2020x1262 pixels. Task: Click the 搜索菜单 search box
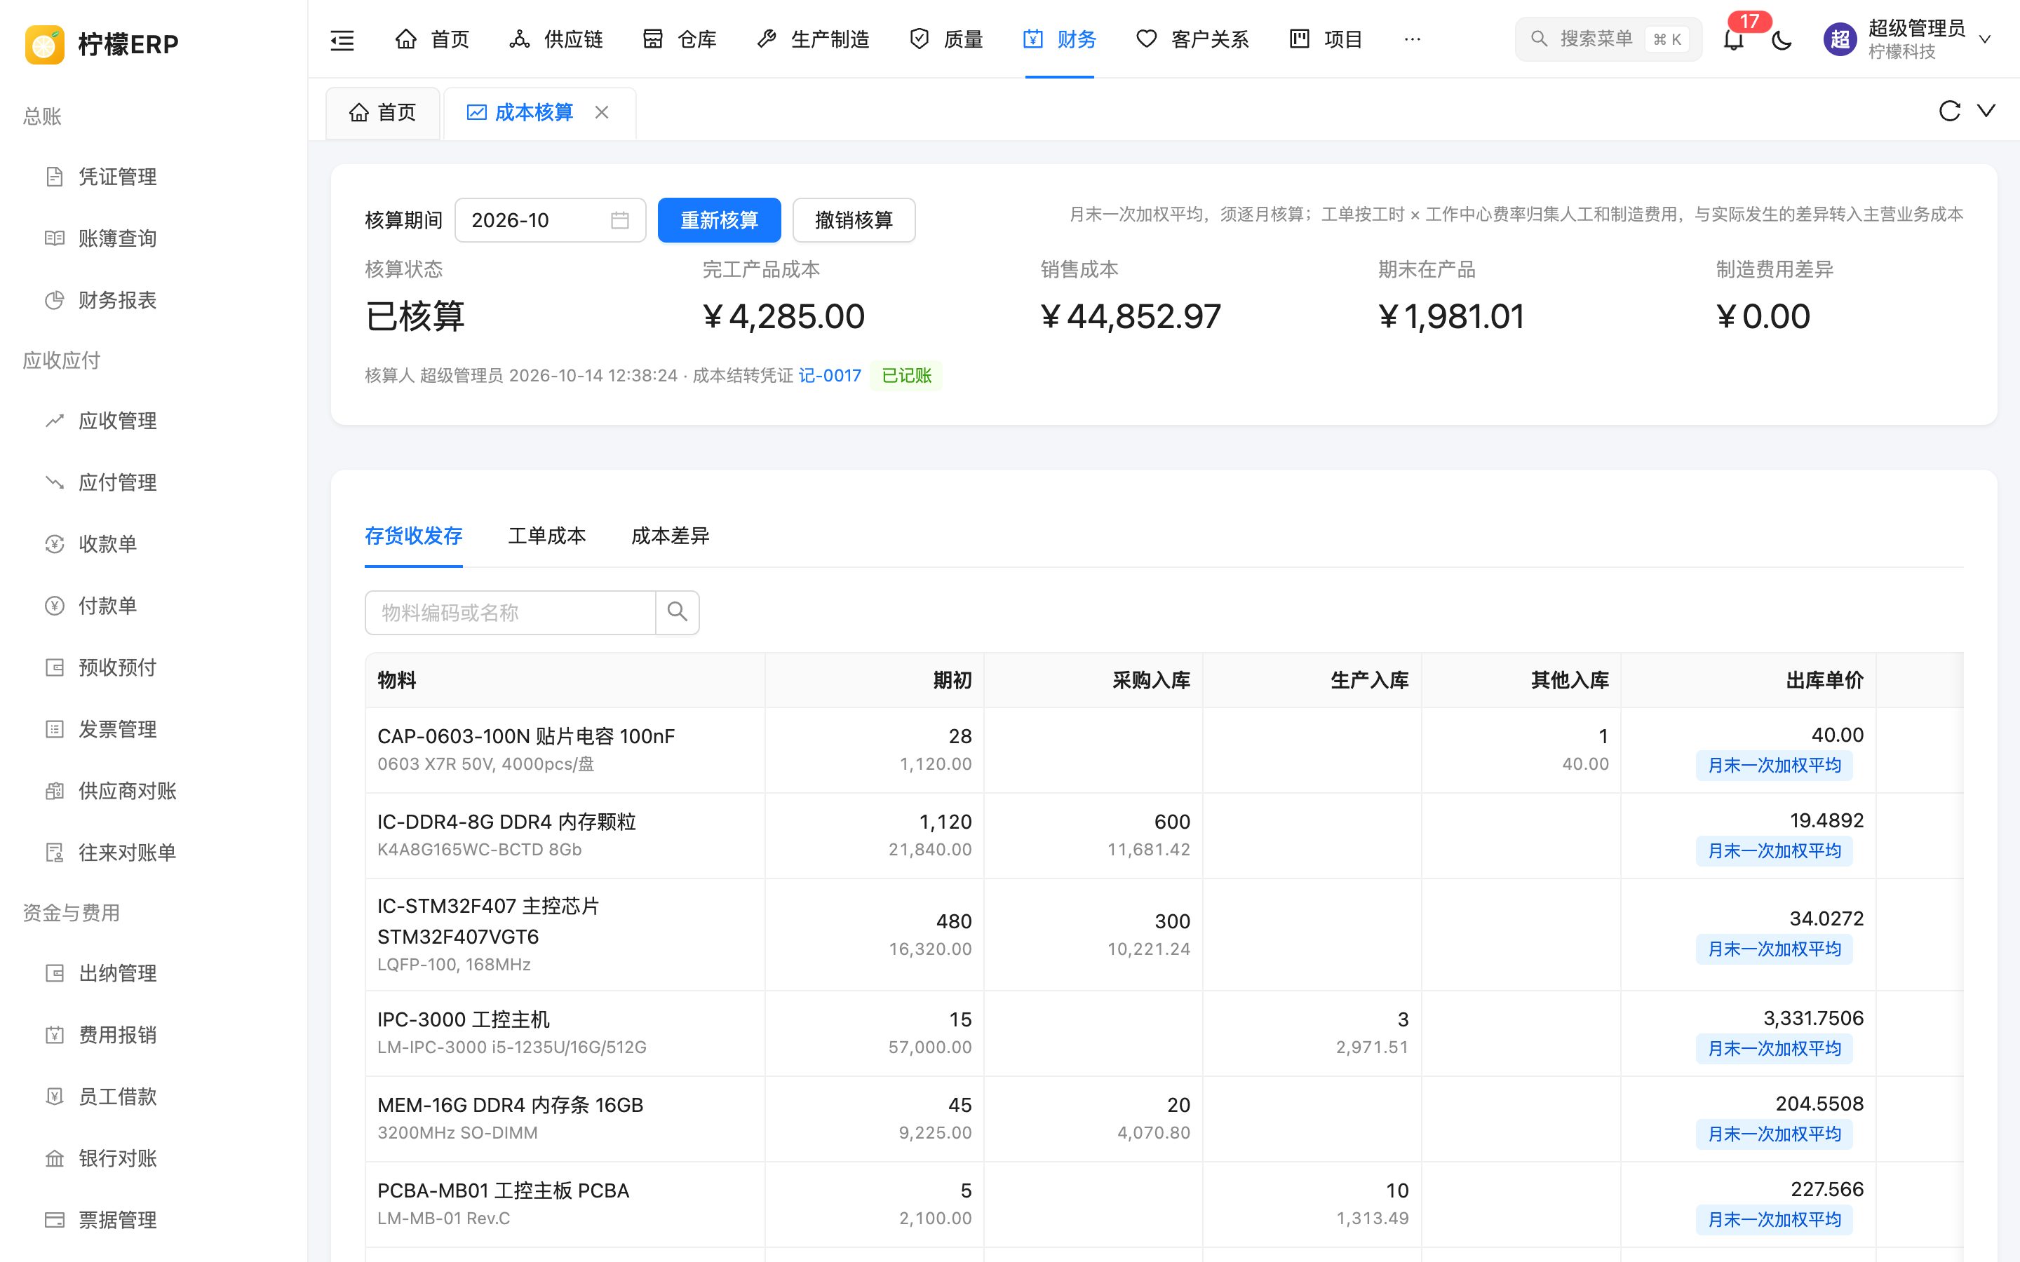[x=1608, y=39]
